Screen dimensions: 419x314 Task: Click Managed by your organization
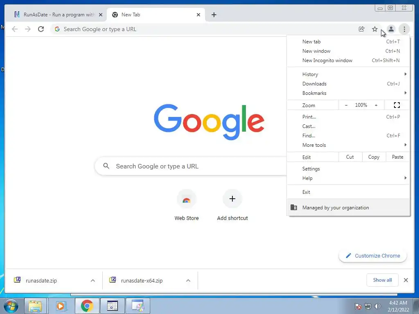[349, 207]
